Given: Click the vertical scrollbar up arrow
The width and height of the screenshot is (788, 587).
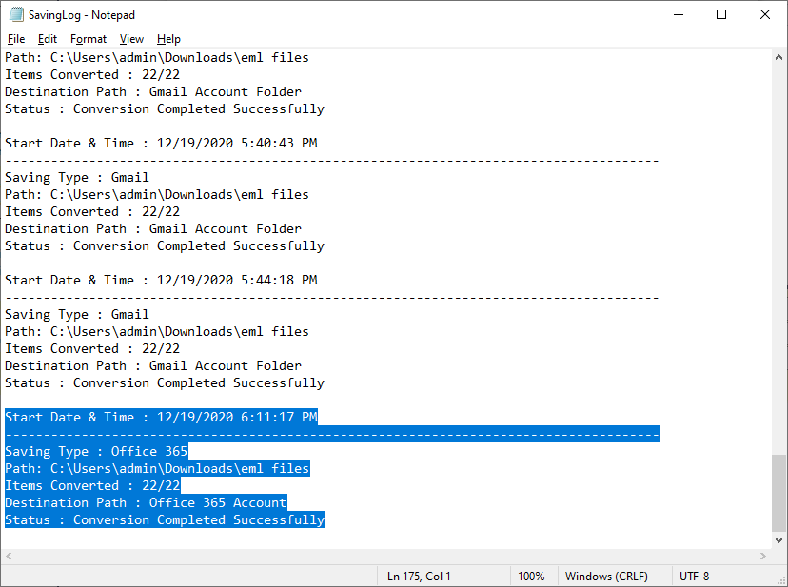Looking at the screenshot, I should click(x=778, y=57).
